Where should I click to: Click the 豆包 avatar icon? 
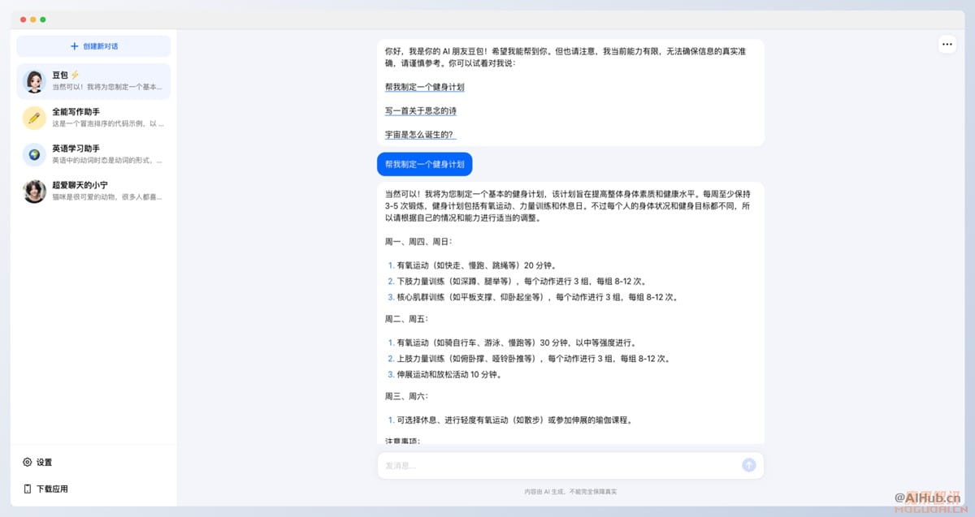tap(34, 81)
